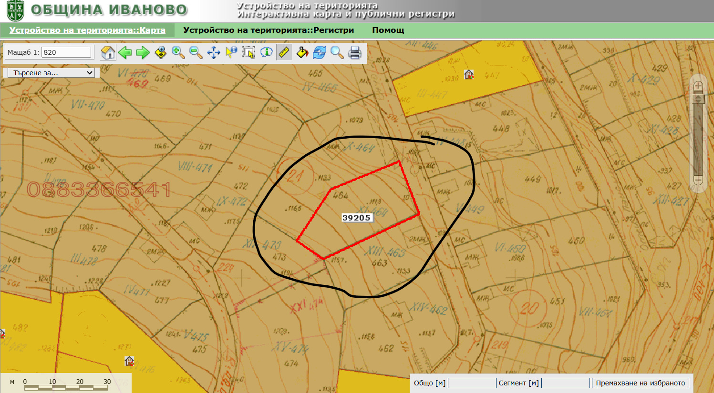The image size is (714, 393).
Task: Click the Home full-extent icon
Action: point(108,52)
